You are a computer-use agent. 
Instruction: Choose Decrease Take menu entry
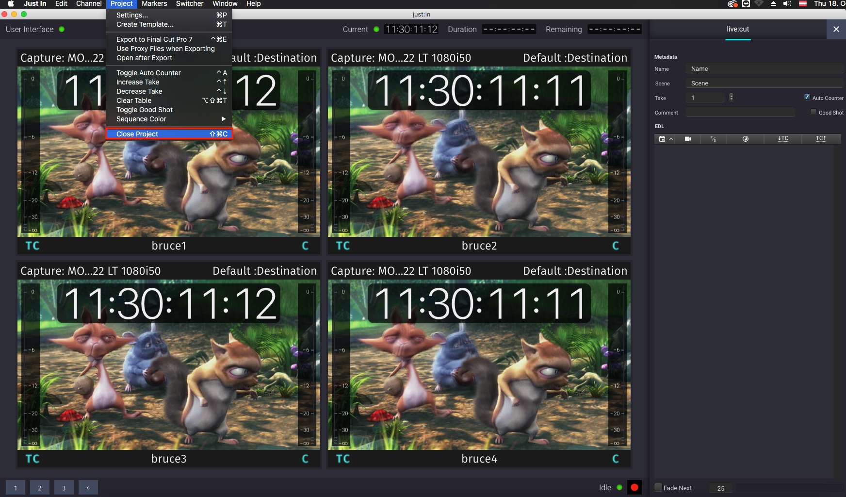click(169, 91)
